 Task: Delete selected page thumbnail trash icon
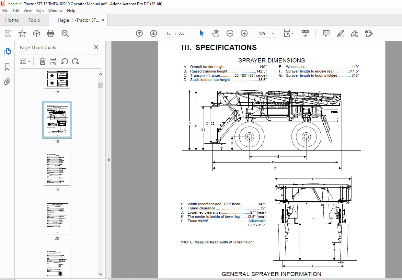coord(42,61)
